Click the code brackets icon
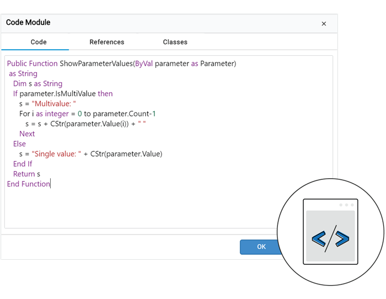 330,239
